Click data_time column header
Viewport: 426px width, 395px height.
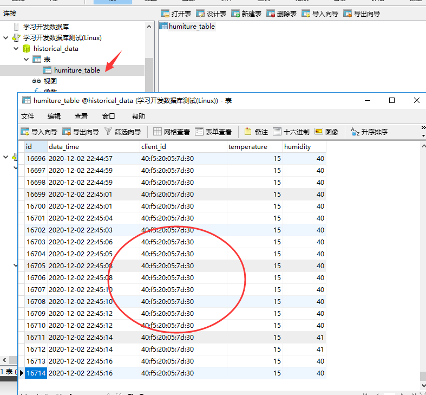(94, 147)
